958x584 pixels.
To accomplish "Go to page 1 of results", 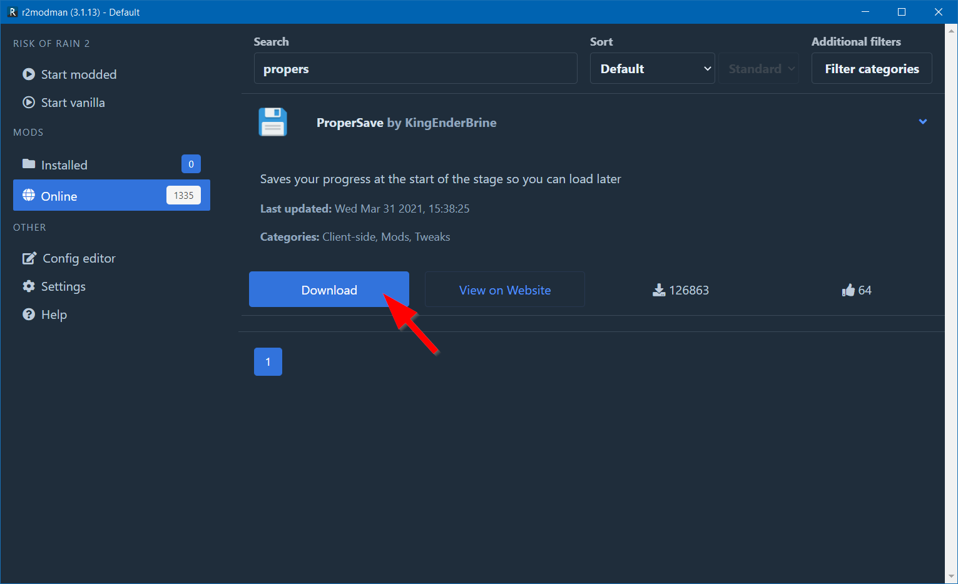I will tap(268, 361).
